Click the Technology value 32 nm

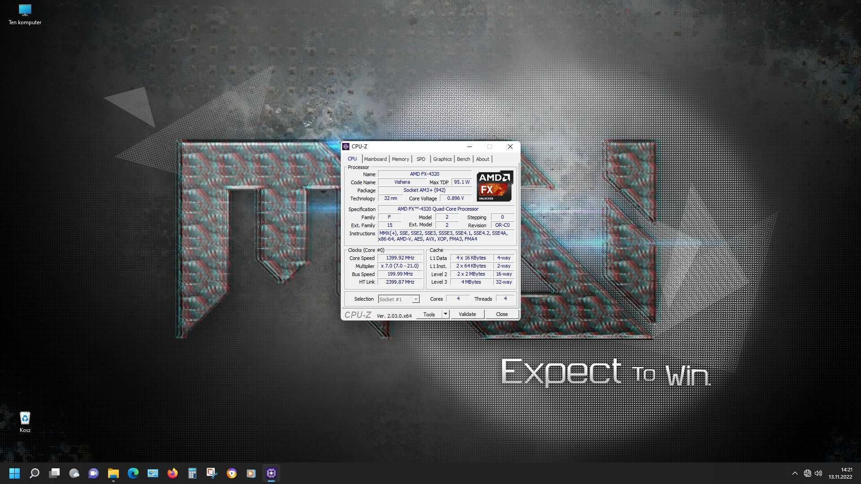pos(391,199)
